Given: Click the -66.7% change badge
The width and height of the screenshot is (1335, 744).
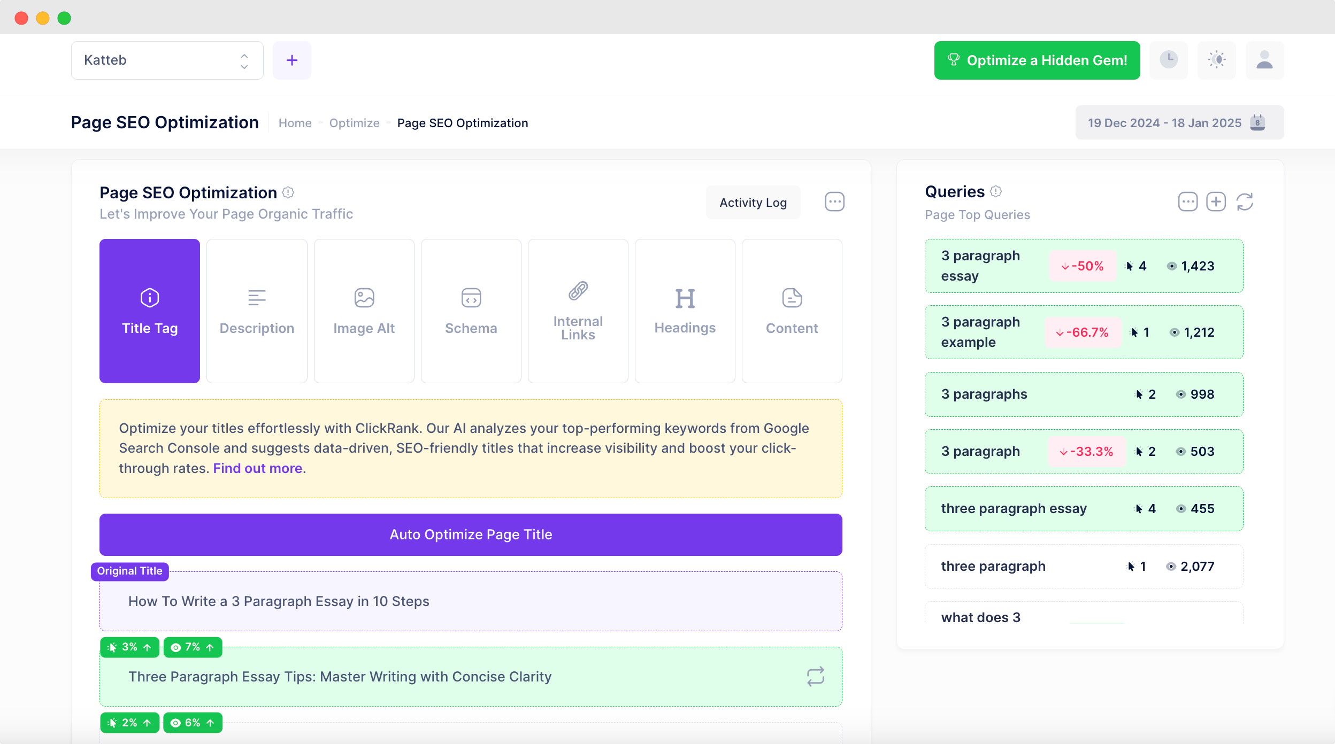Looking at the screenshot, I should (1083, 332).
